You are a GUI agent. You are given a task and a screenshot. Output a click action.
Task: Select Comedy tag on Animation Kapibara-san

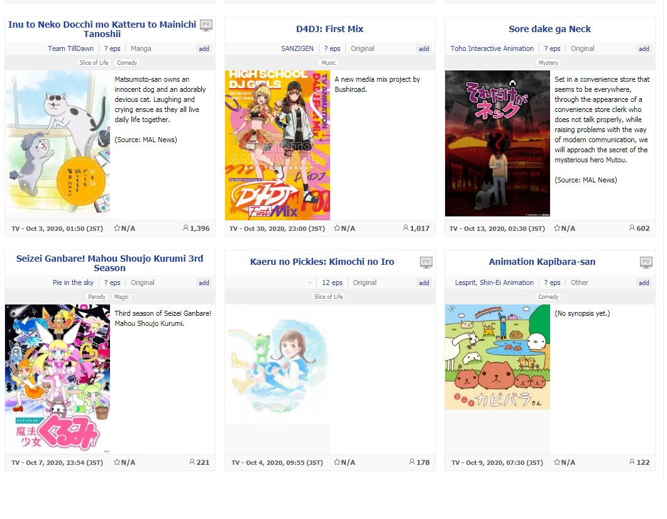548,297
